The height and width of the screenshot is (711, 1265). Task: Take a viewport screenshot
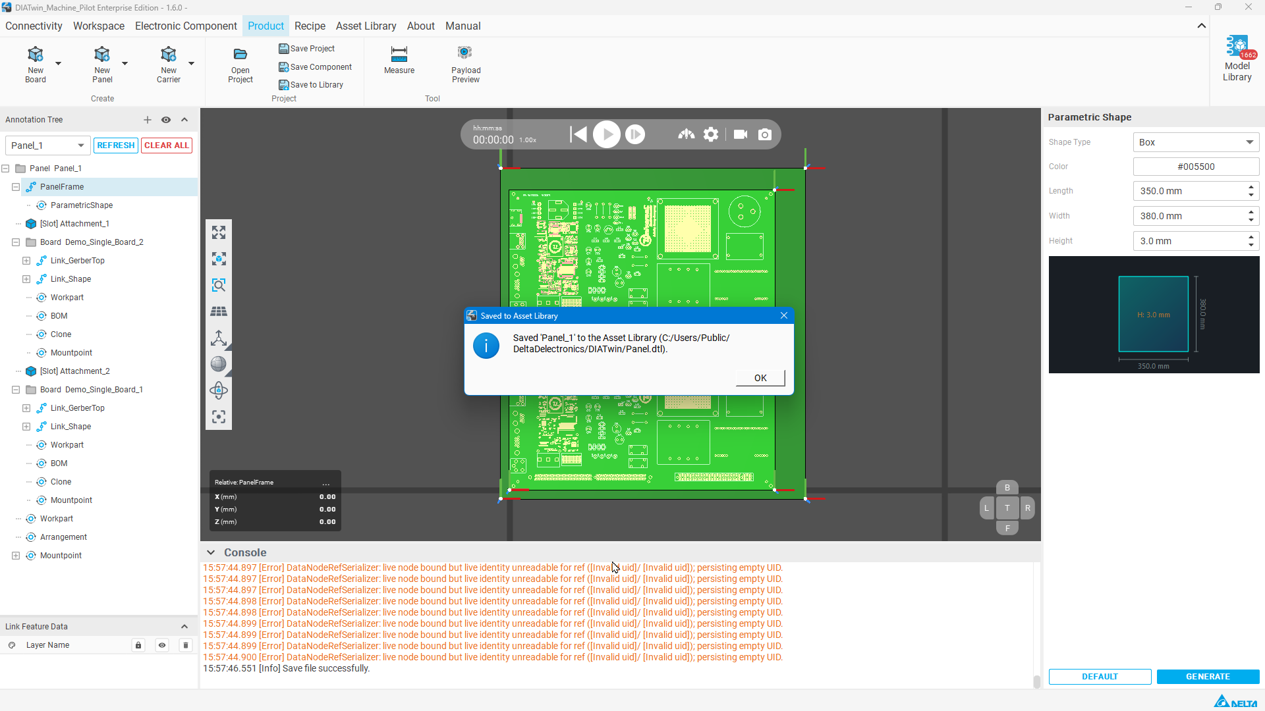tap(765, 134)
